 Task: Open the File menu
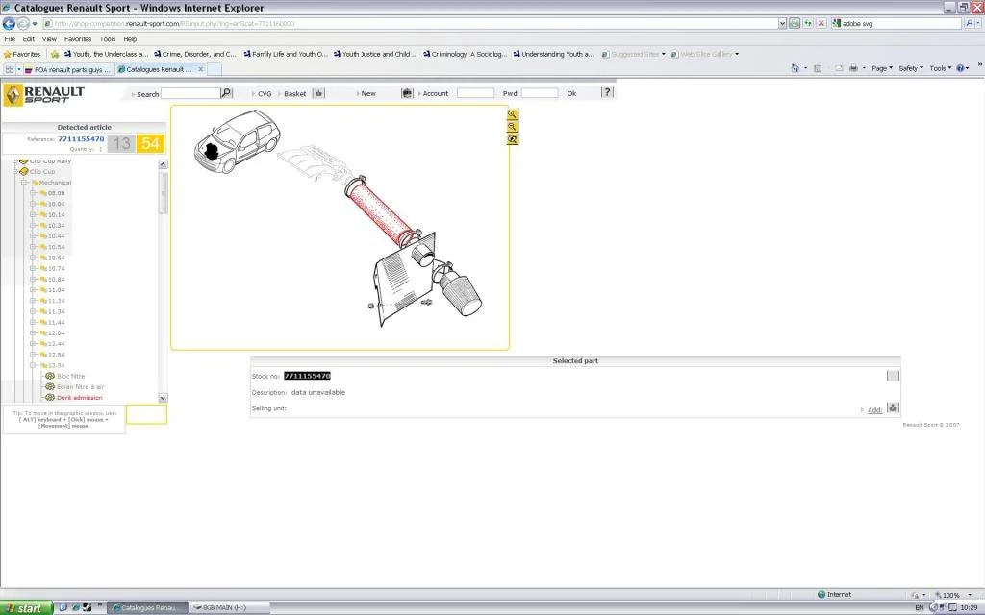10,38
